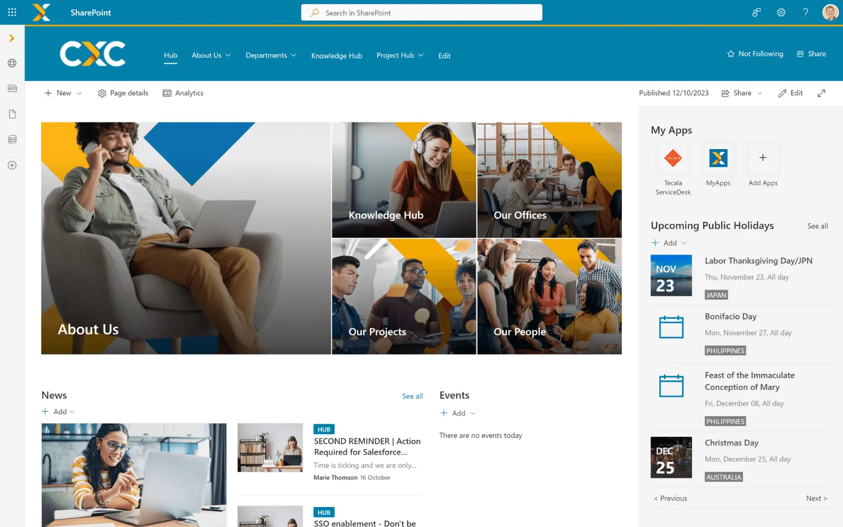Open the Our Projects hero tile

click(x=404, y=297)
